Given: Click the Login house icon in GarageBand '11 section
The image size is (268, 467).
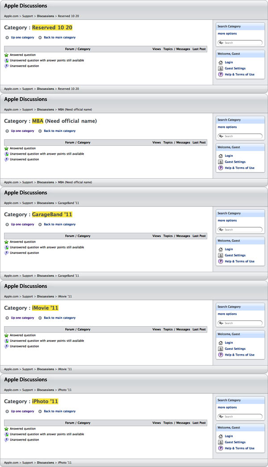Looking at the screenshot, I should click(x=221, y=249).
